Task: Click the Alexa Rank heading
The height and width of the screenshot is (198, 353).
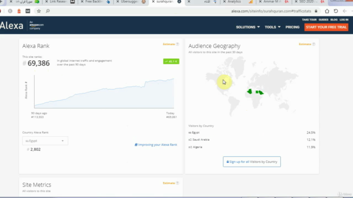Action: 36,46
